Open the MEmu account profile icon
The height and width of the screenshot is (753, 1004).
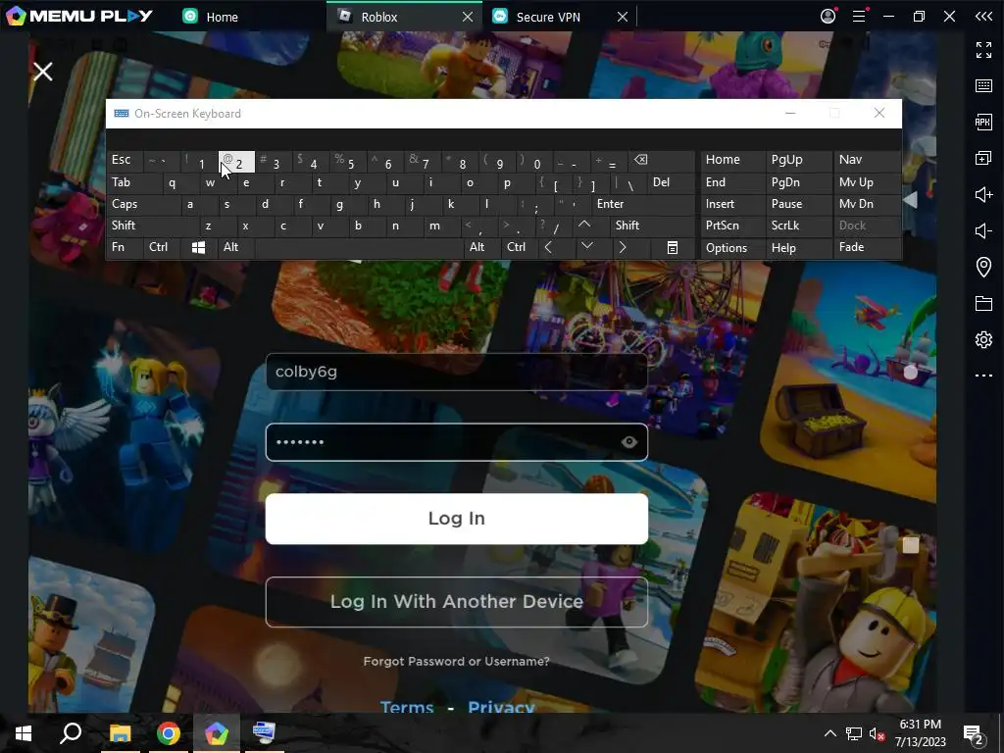828,16
